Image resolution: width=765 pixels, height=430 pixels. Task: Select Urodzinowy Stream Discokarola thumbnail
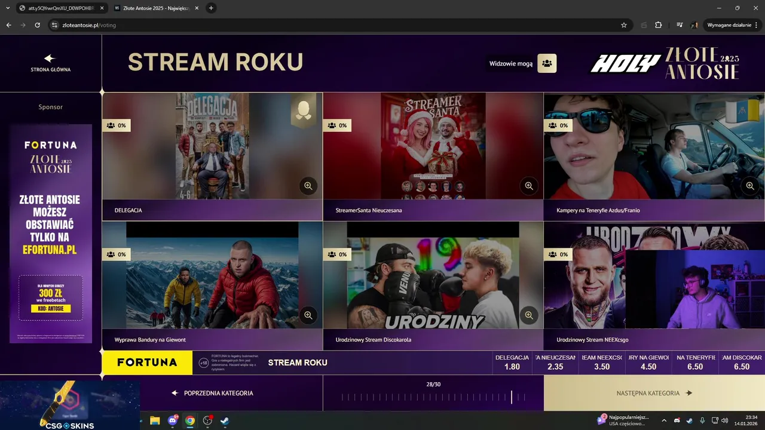point(433,275)
